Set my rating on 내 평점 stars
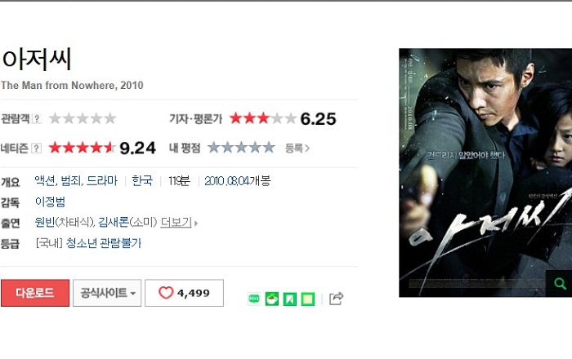 pos(241,148)
